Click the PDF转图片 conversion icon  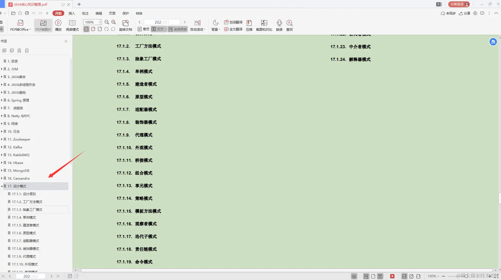(43, 25)
